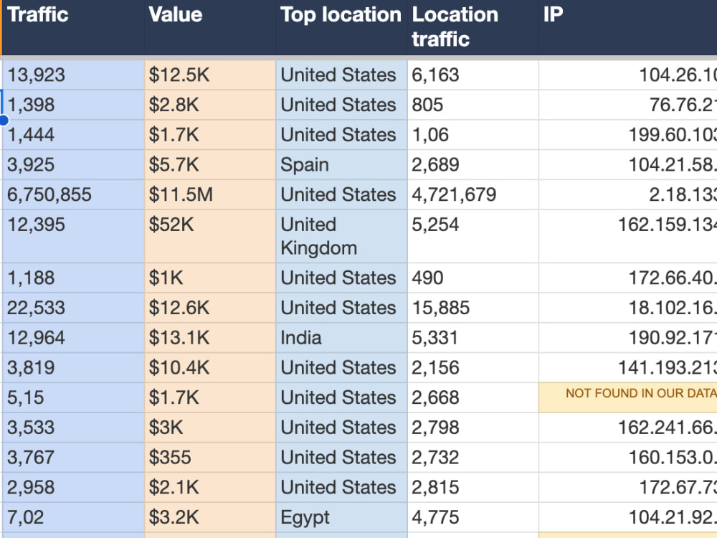This screenshot has height=538, width=717.
Task: Click the 4,721,679 location traffic cell
Action: point(473,195)
